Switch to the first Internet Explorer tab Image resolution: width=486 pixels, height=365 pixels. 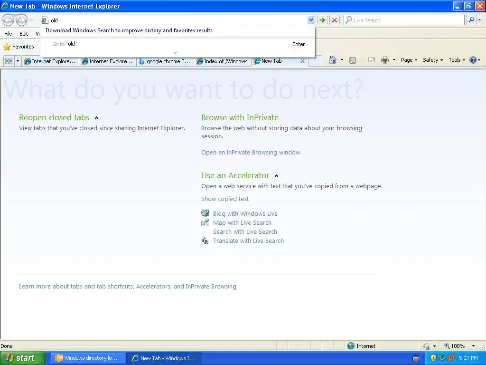(x=50, y=61)
